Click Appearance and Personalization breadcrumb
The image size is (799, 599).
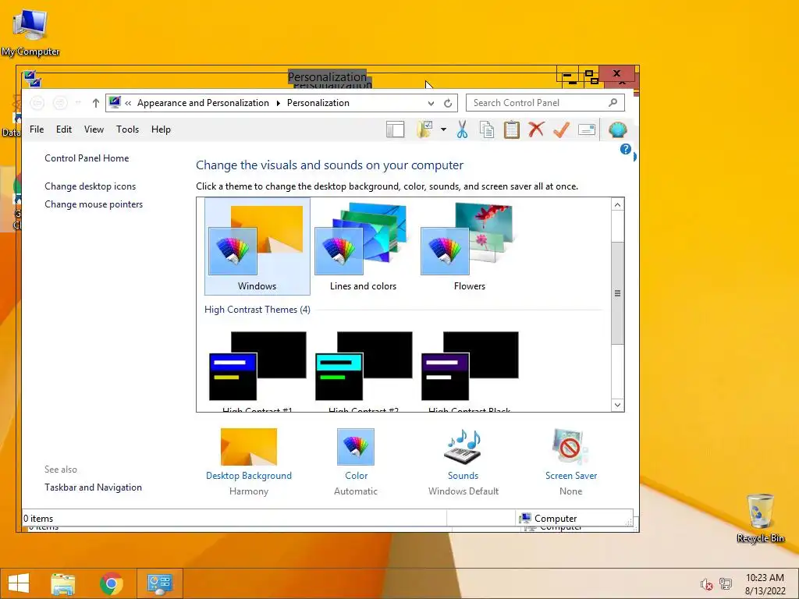coord(203,103)
